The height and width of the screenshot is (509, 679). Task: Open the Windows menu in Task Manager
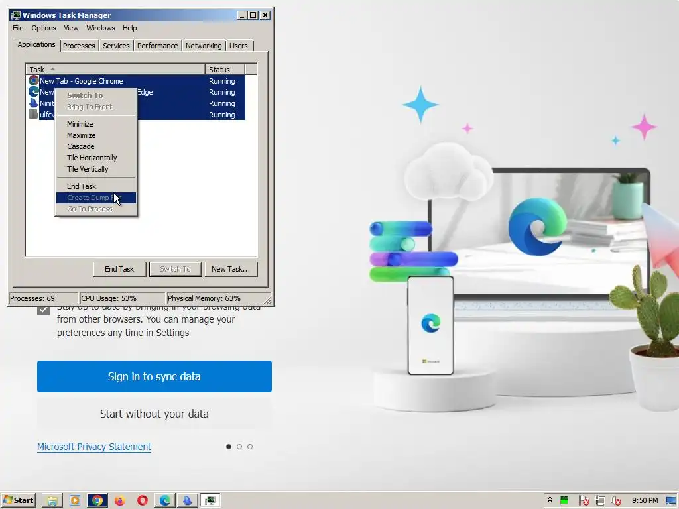101,28
